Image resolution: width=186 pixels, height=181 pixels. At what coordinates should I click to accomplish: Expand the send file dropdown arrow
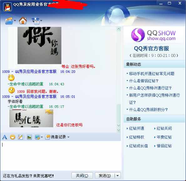pos(15,21)
